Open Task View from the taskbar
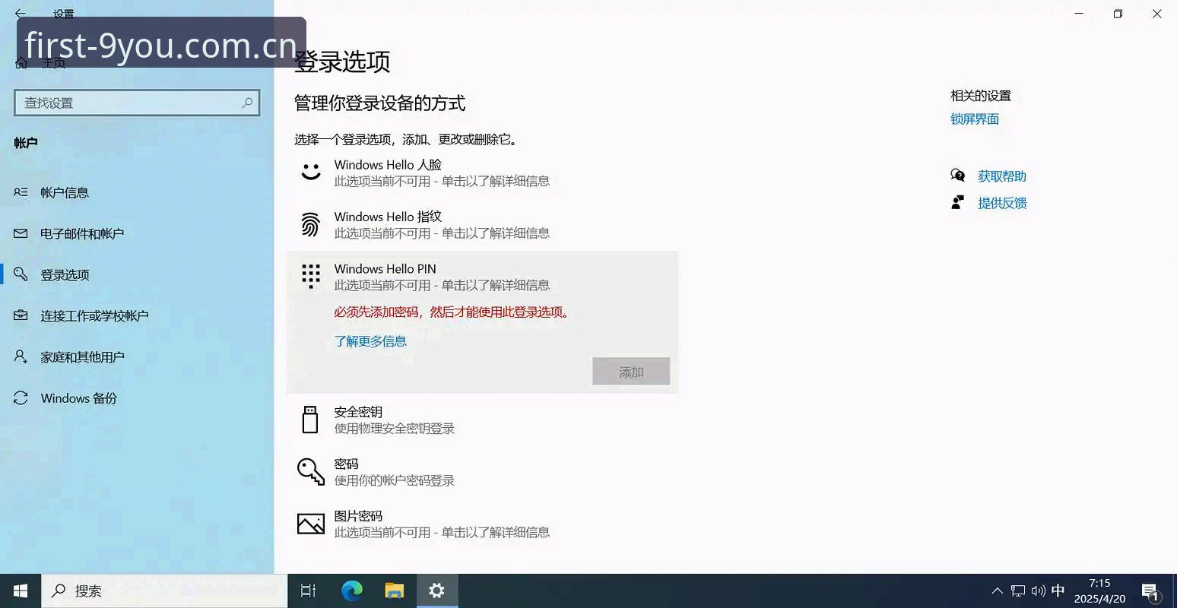1177x608 pixels. (x=308, y=591)
